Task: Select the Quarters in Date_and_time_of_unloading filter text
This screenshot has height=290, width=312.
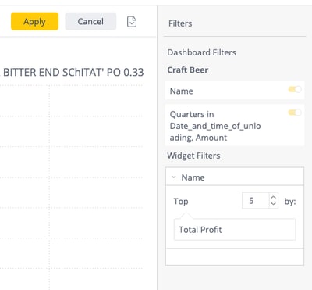Action: 215,126
